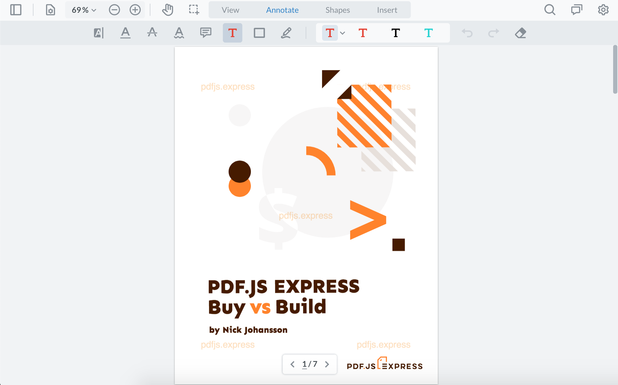Select the eraser tool

click(521, 33)
